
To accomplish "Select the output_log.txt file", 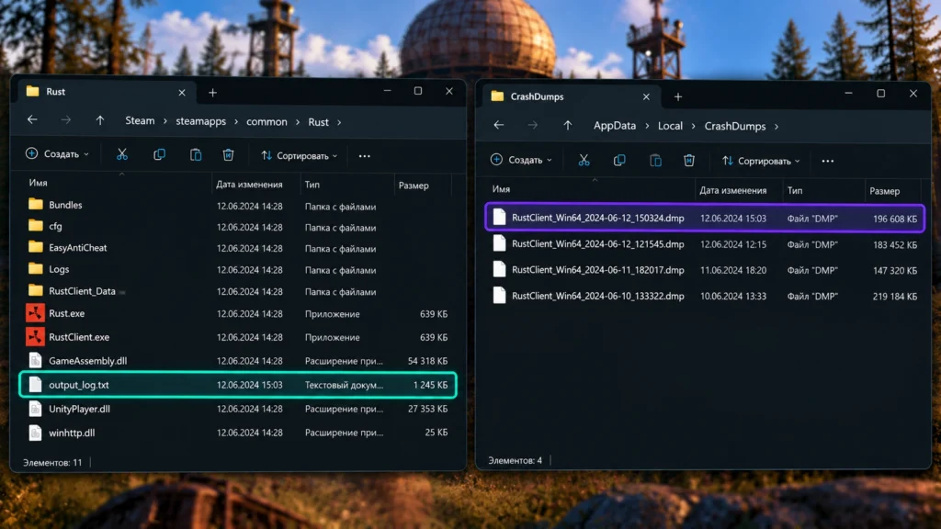I will point(238,385).
